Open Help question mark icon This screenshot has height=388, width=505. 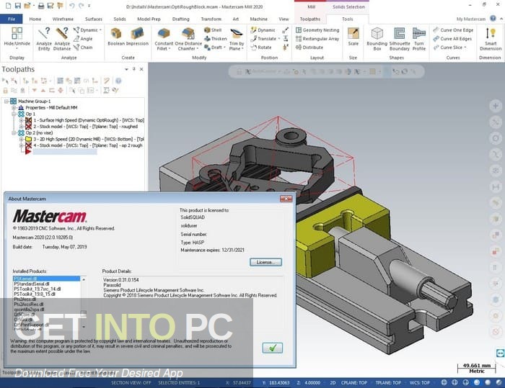(x=493, y=18)
